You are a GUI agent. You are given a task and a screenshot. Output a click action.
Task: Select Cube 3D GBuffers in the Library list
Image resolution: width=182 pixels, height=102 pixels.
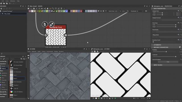(x=17, y=92)
